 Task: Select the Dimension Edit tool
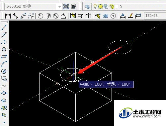(123, 16)
